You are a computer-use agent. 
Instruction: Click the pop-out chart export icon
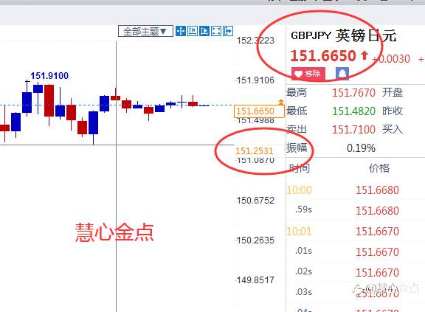(x=228, y=31)
